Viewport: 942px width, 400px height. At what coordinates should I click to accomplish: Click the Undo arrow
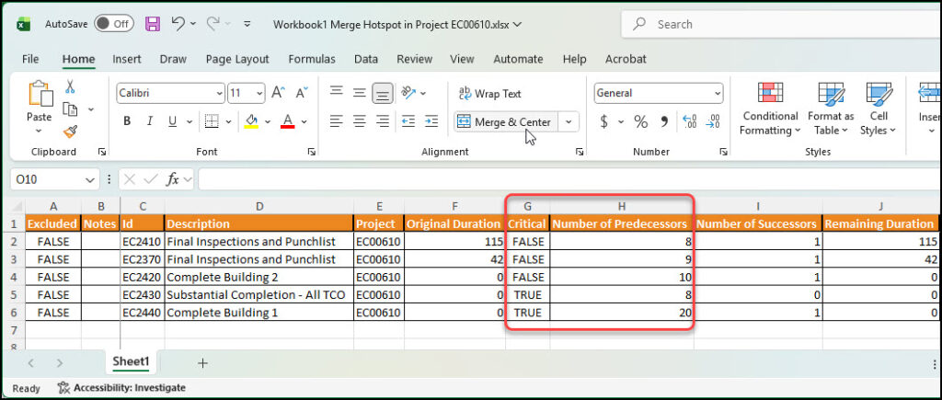[x=178, y=23]
